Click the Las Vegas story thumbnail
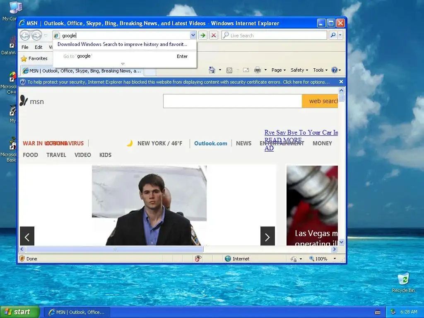This screenshot has height=318, width=424. click(312, 205)
